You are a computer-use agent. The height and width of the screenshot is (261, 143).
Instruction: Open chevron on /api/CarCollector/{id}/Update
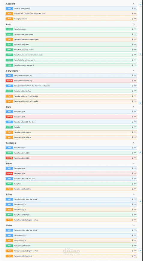point(135,96)
